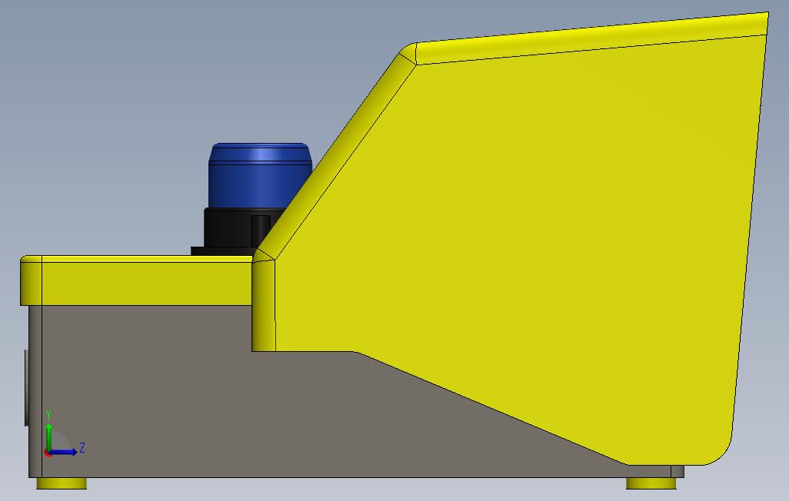Click the blue Z axis of the triad
This screenshot has width=789, height=501.
click(64, 453)
